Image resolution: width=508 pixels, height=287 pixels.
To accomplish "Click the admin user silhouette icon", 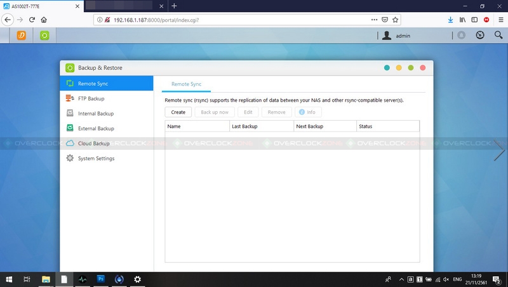I will pyautogui.click(x=387, y=36).
